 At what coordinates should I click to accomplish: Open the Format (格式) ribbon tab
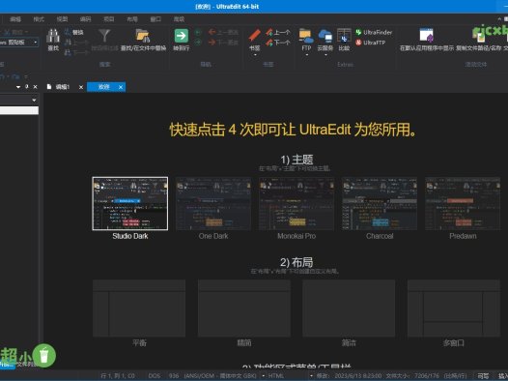click(x=39, y=19)
